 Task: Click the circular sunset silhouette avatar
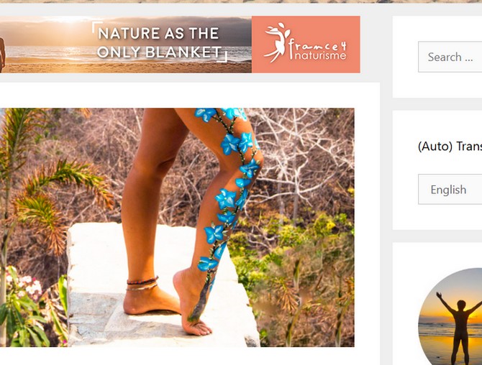click(450, 316)
